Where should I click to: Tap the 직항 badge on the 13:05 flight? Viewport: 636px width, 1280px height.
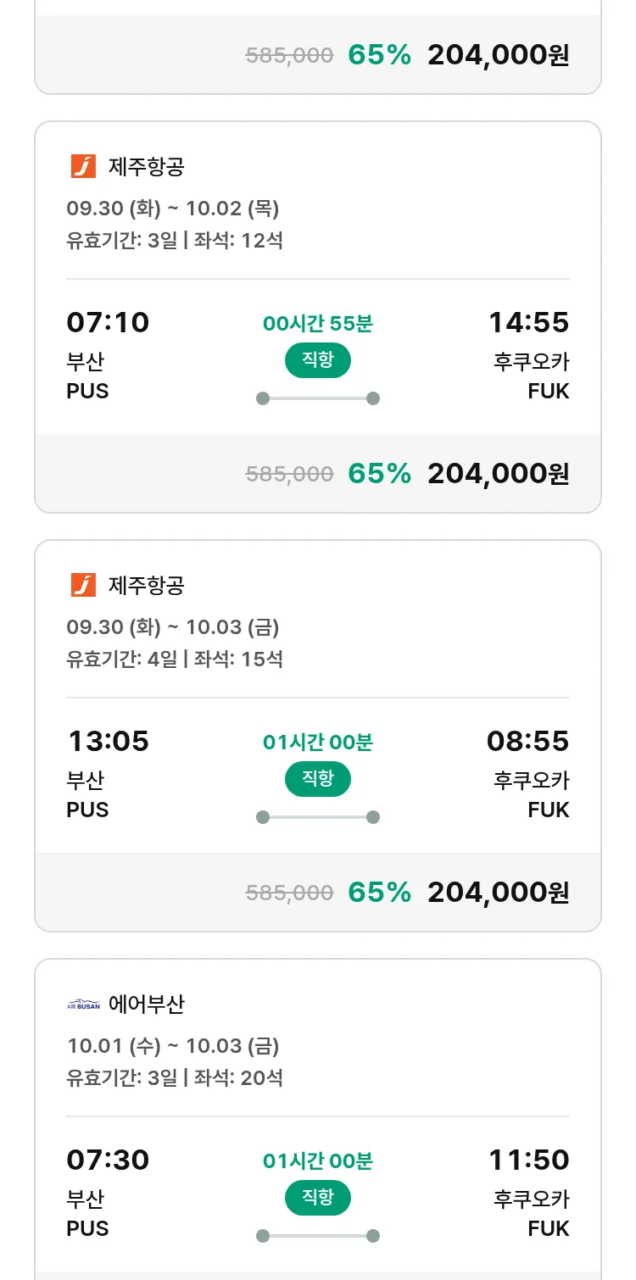[318, 779]
